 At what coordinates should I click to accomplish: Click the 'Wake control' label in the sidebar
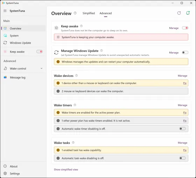(x=18, y=68)
